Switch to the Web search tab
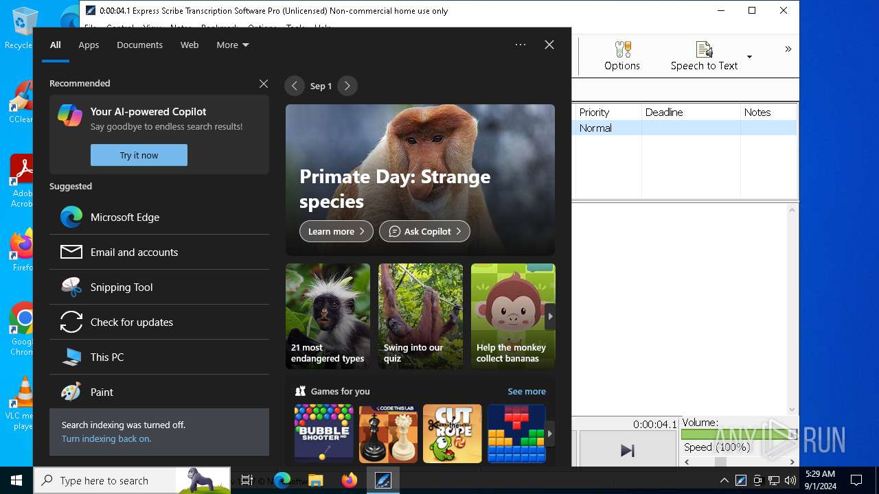Screen dimensions: 879x494 point(190,45)
